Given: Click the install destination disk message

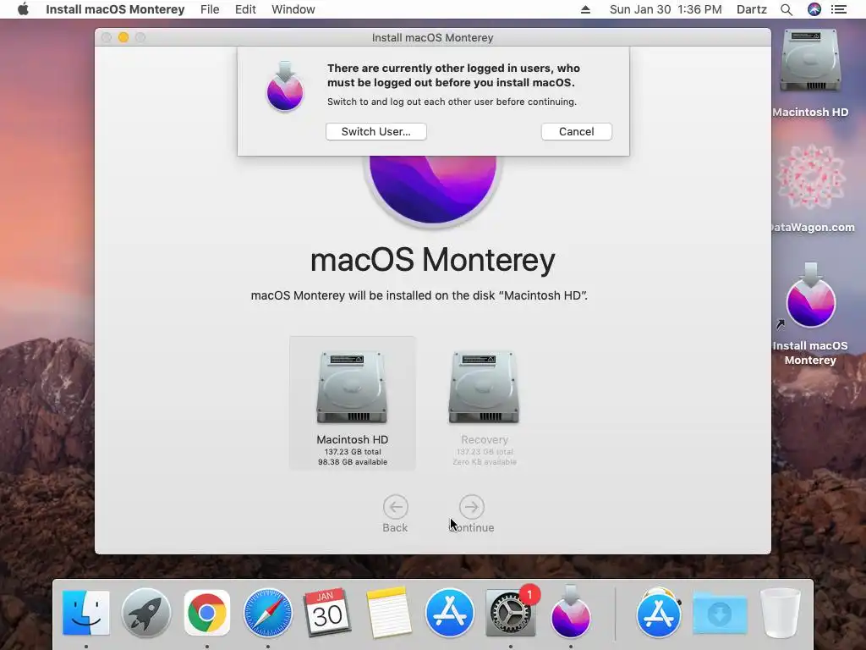Looking at the screenshot, I should pos(419,295).
